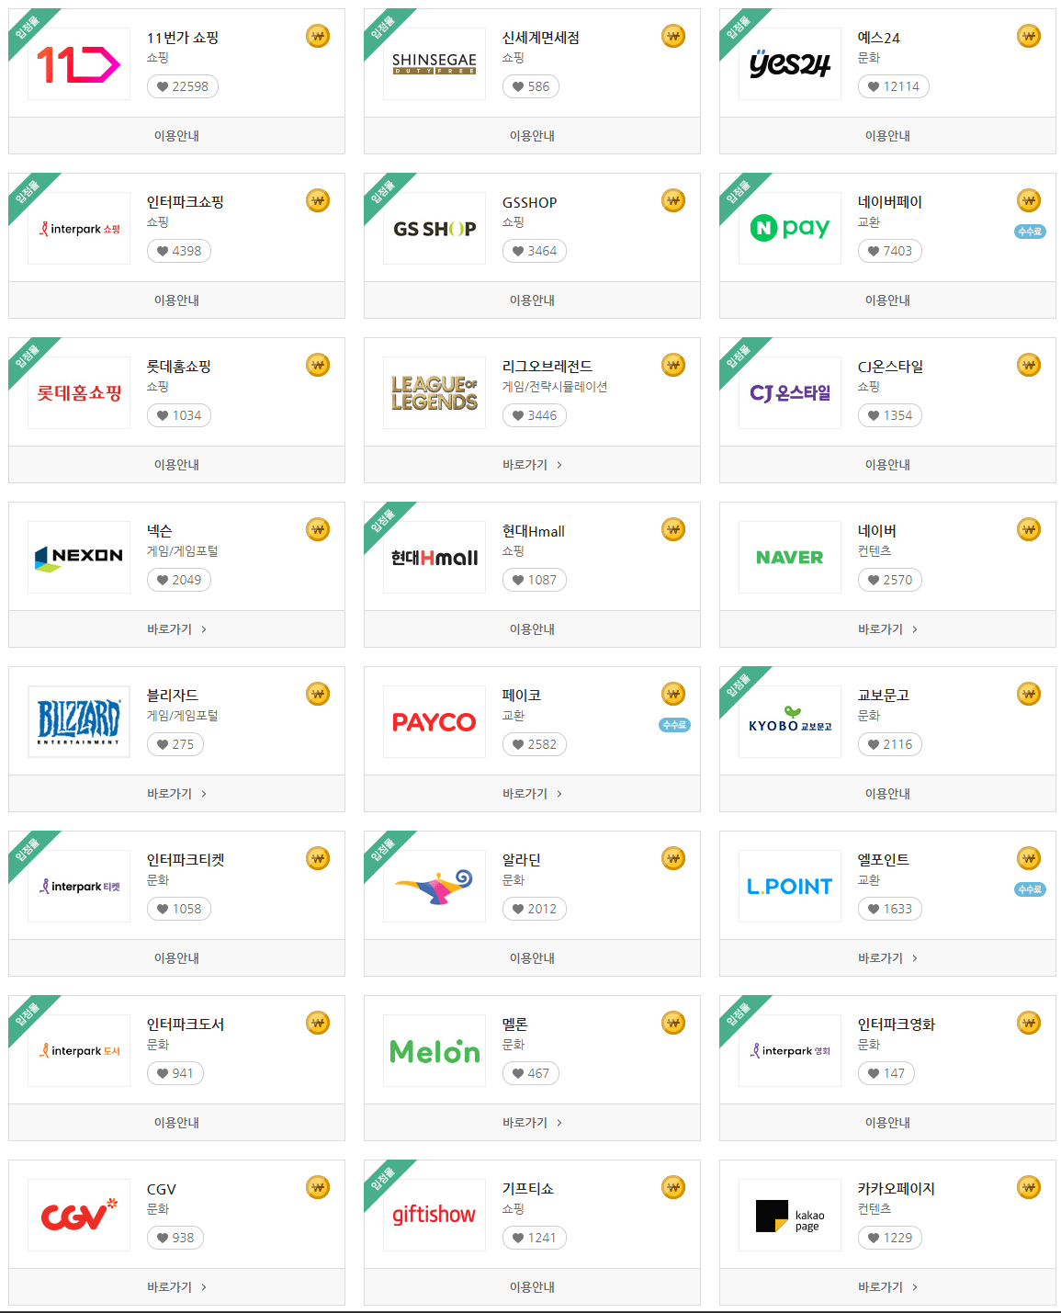Open 바로가기 for 엘포인트
Viewport: 1061px width, 1313px height.
pyautogui.click(x=887, y=958)
